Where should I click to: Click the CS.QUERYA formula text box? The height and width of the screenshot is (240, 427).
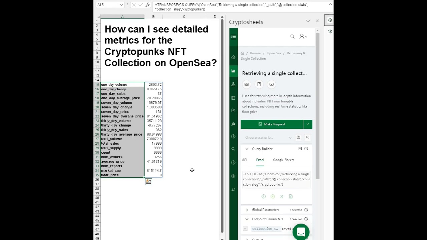coord(277,179)
